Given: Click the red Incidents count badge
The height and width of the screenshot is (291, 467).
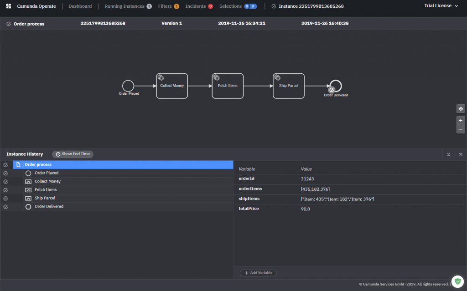Looking at the screenshot, I should tap(210, 6).
